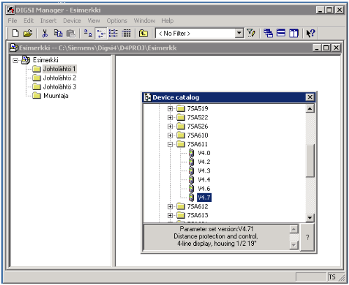Open the Edit menu
Image resolution: width=349 pixels, height=285 pixels.
point(29,21)
